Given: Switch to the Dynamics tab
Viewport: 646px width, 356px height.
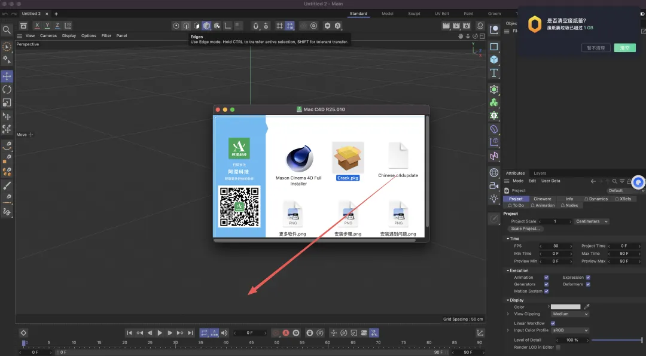Looking at the screenshot, I should pyautogui.click(x=596, y=199).
